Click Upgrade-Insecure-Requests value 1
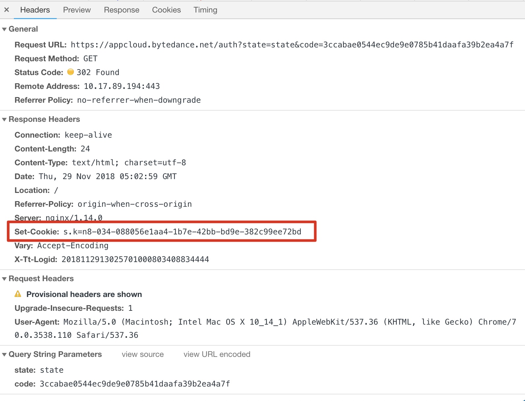Viewport: 525px width, 401px height. [x=131, y=308]
